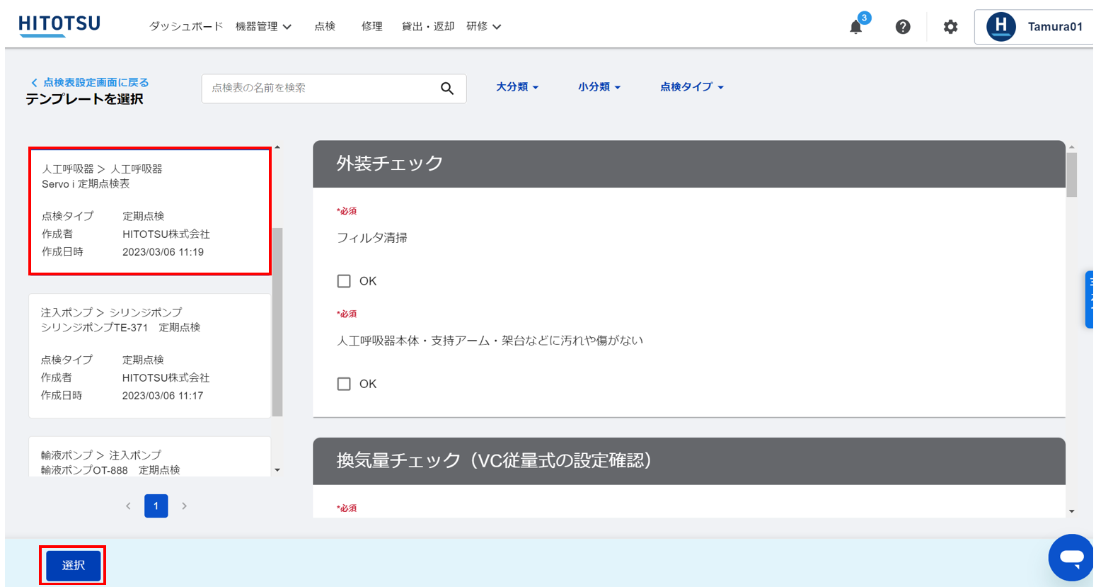Check OK for フィルタ清掃

[x=344, y=281]
